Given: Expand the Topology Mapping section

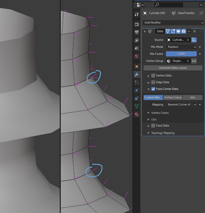Looking at the screenshot, I should pos(148,133).
